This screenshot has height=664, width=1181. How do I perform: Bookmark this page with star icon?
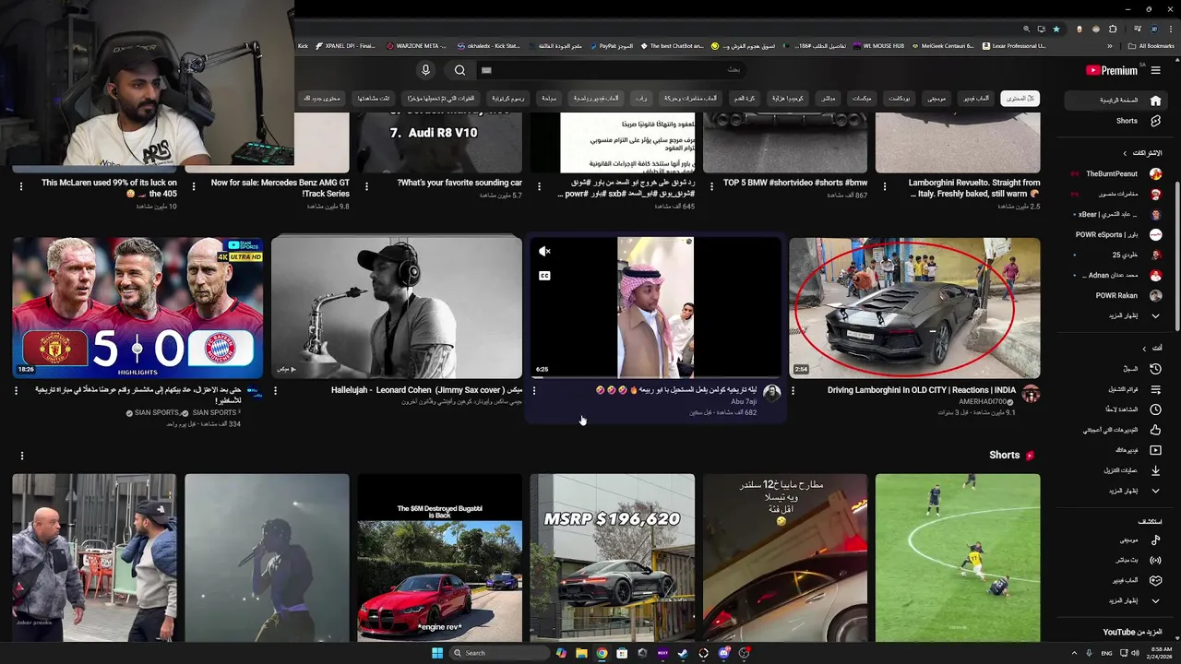[1056, 29]
